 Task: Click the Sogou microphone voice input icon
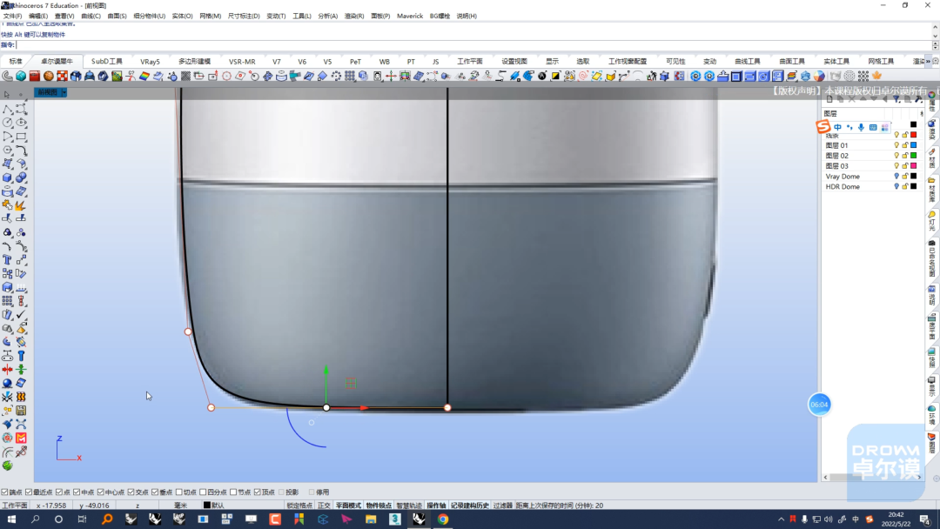tap(861, 127)
